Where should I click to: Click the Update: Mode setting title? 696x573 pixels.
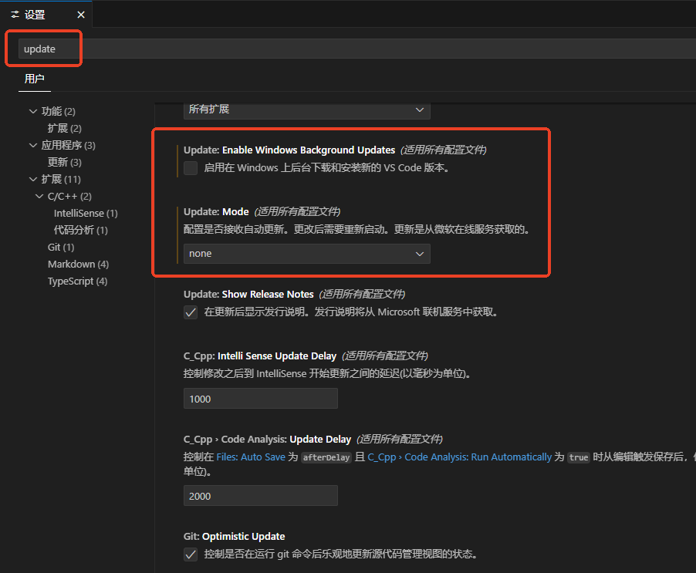pos(216,211)
